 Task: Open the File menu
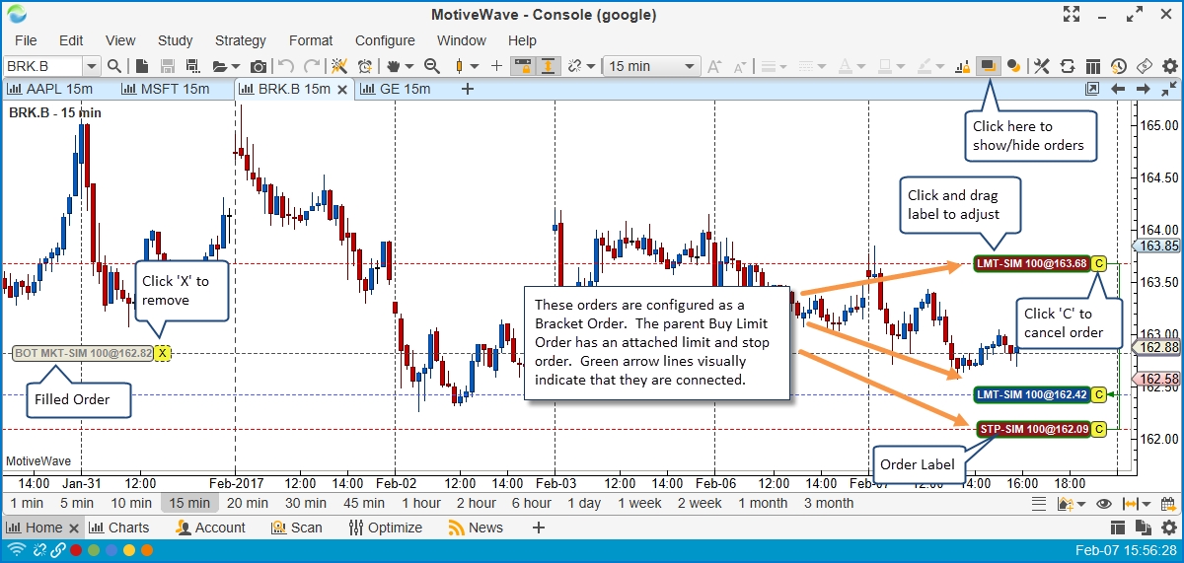point(26,40)
